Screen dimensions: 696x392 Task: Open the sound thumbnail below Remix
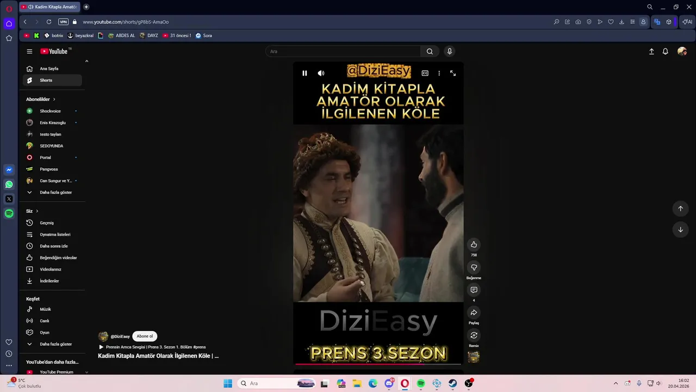474,357
